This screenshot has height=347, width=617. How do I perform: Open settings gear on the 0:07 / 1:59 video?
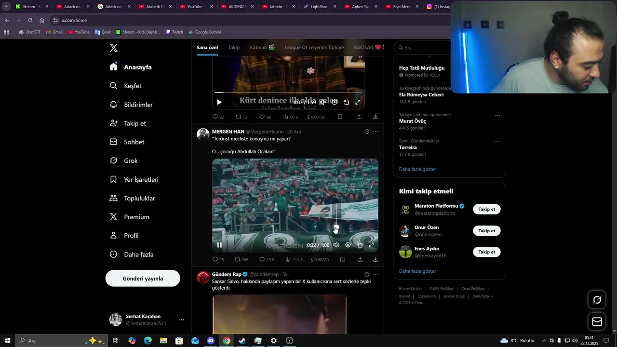(335, 102)
